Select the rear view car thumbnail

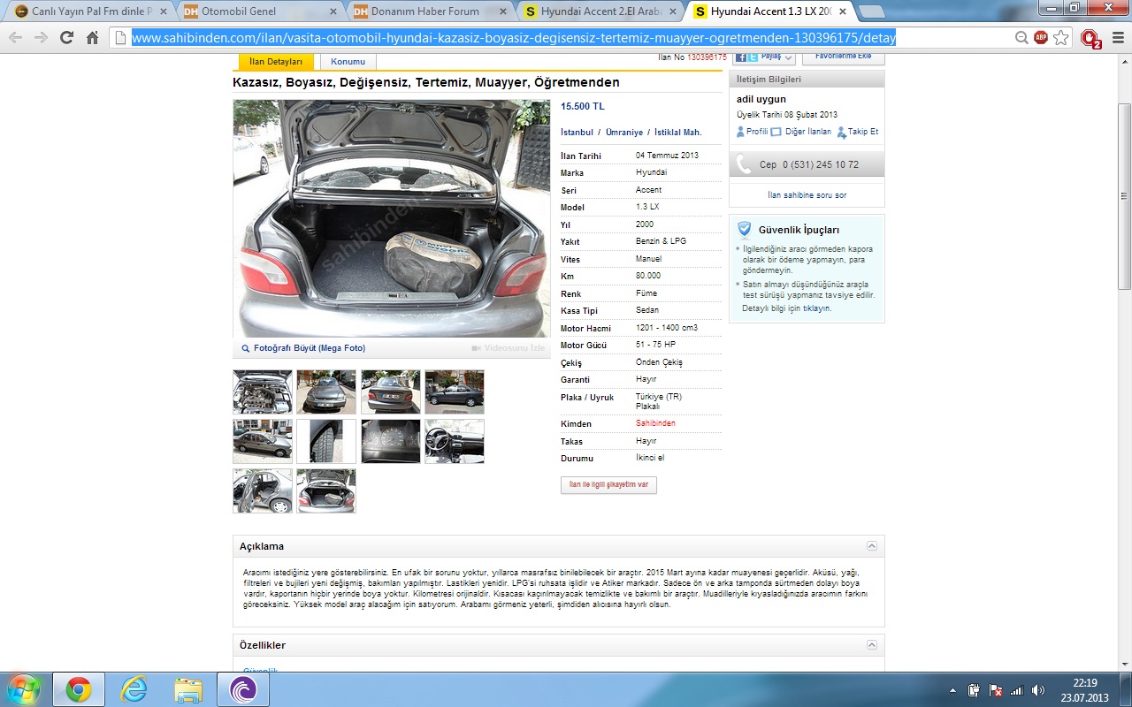pyautogui.click(x=391, y=392)
